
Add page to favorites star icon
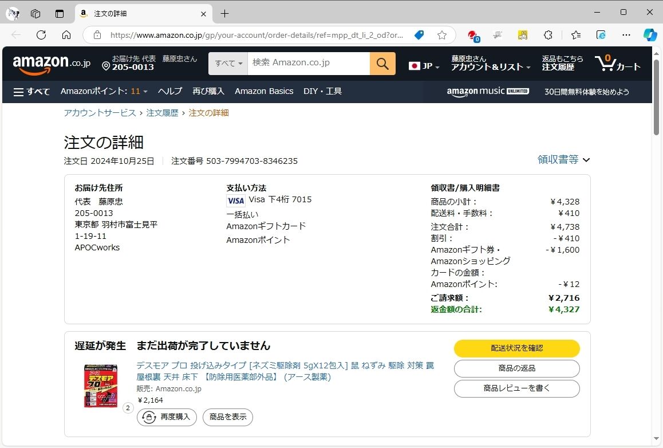coord(442,35)
